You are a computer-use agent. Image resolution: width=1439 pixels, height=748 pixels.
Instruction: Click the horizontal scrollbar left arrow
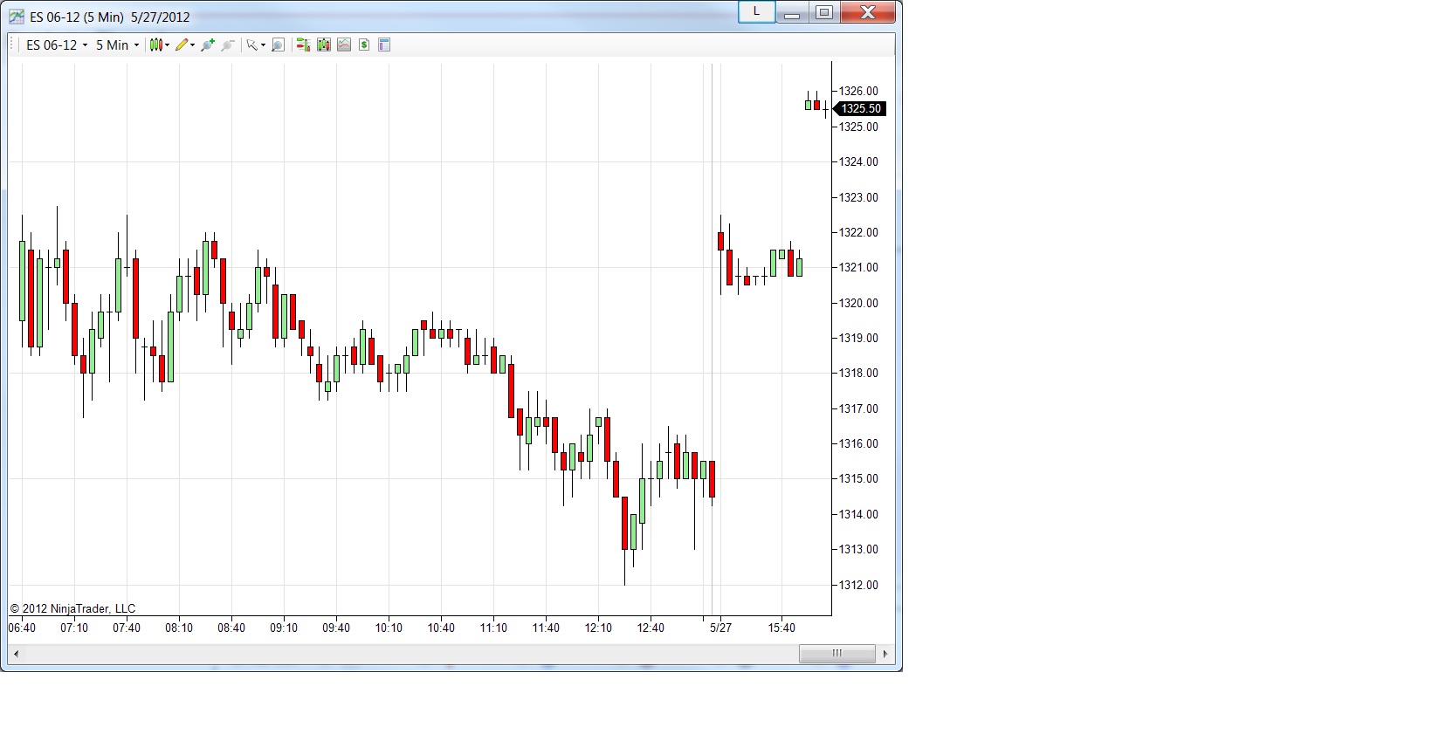pos(16,654)
